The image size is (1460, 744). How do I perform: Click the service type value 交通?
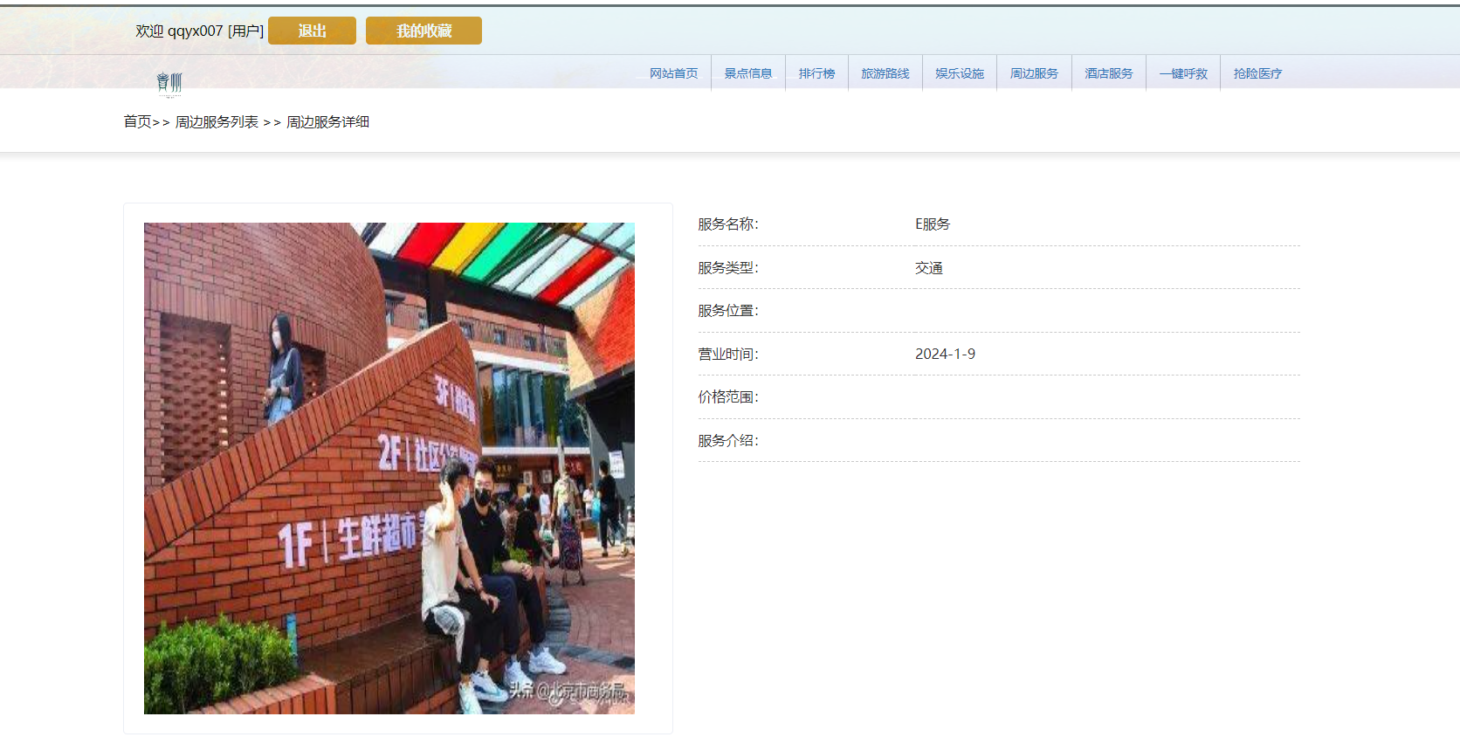click(x=929, y=268)
